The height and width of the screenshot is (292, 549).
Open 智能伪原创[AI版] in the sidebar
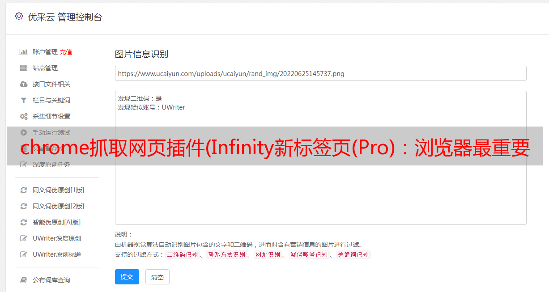click(x=57, y=222)
